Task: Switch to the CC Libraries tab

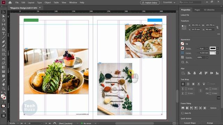Action: click(209, 10)
